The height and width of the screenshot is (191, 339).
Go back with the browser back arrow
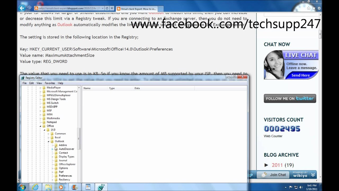tap(22, 8)
